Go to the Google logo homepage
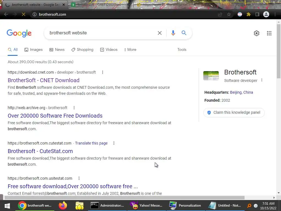The width and height of the screenshot is (281, 211). 19,33
